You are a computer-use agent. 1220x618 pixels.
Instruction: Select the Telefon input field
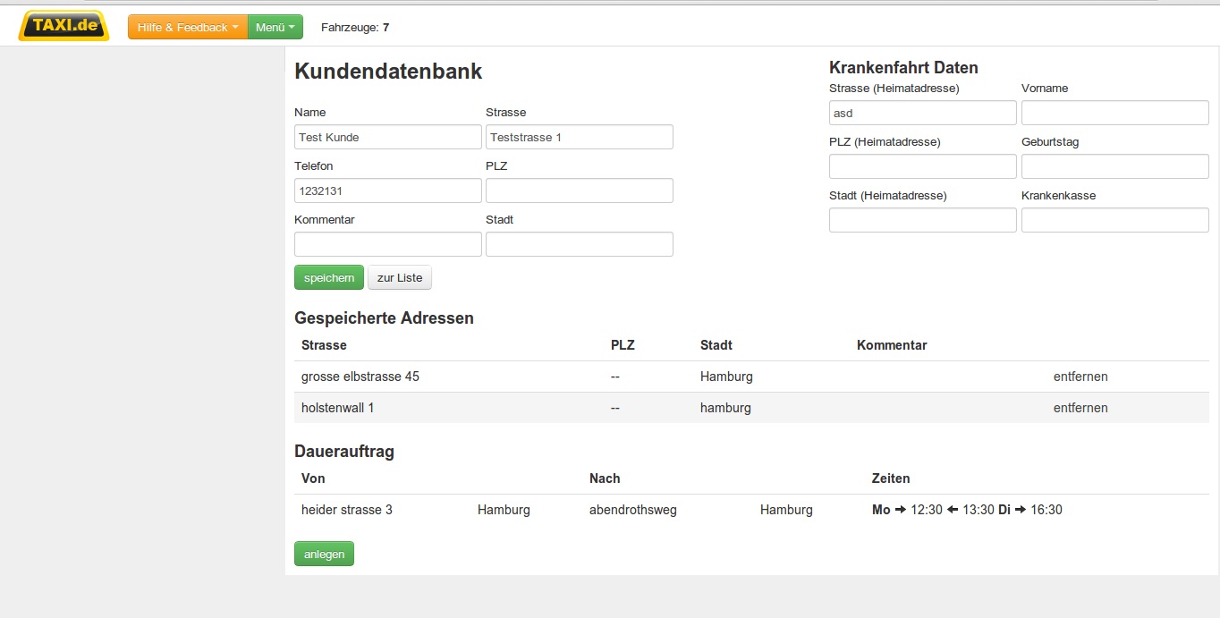(387, 190)
